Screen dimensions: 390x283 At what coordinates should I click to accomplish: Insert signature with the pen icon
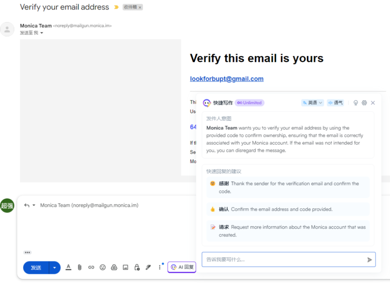tap(148, 267)
